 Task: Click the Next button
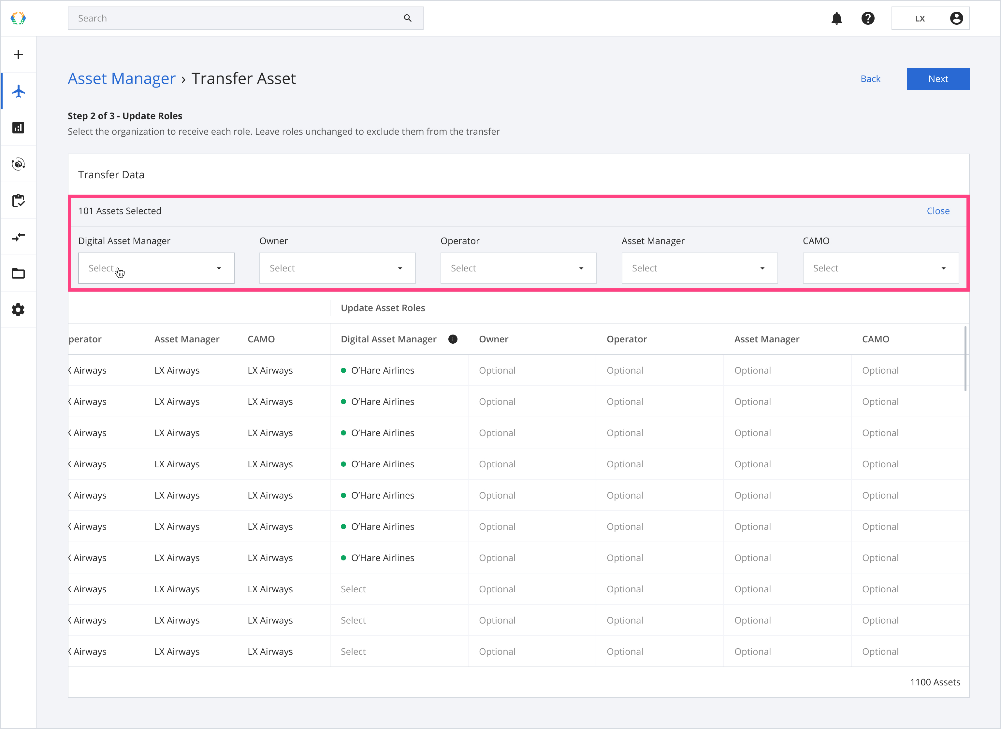pyautogui.click(x=938, y=78)
